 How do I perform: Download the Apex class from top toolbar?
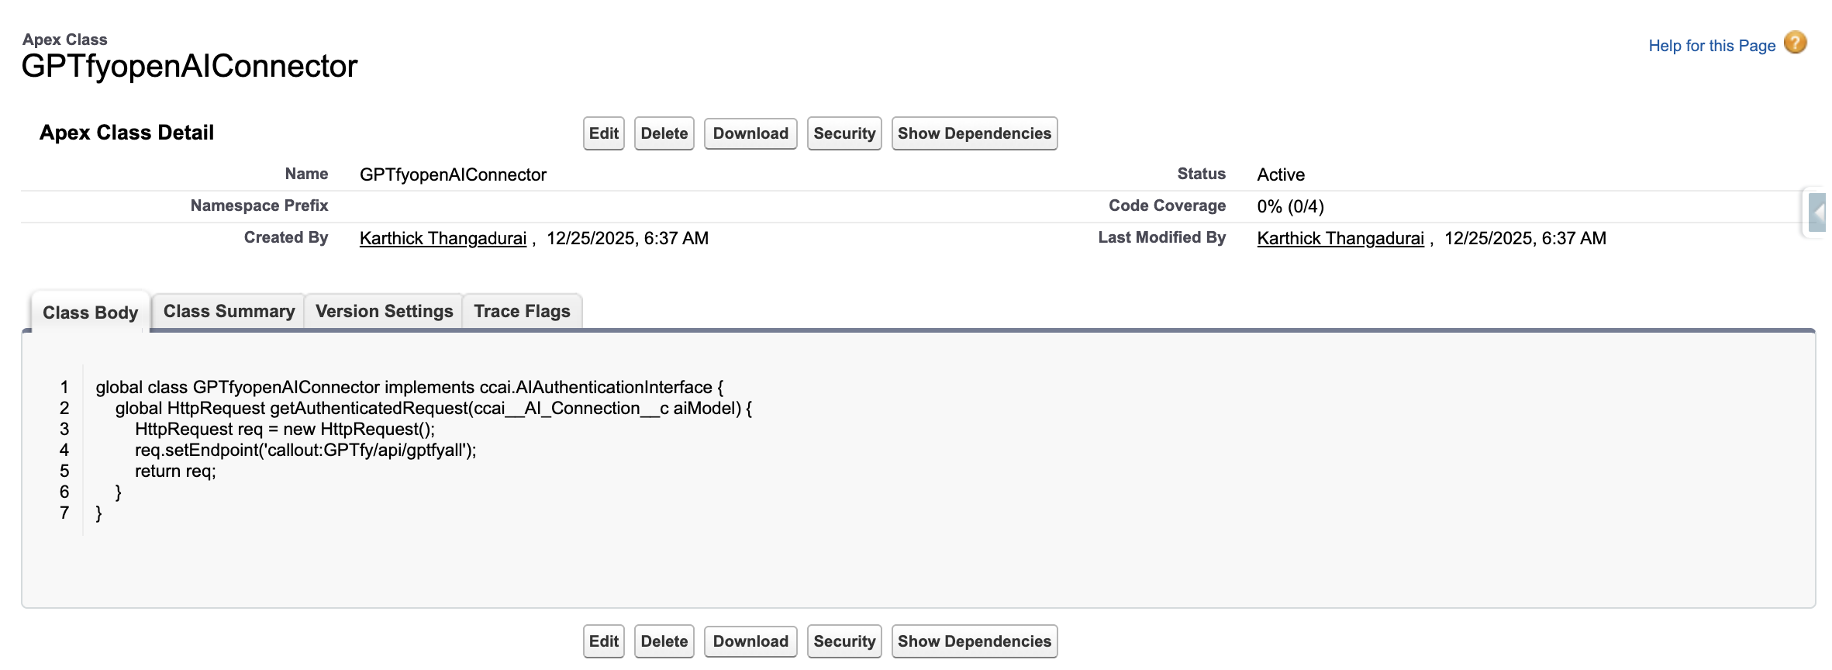tap(750, 133)
